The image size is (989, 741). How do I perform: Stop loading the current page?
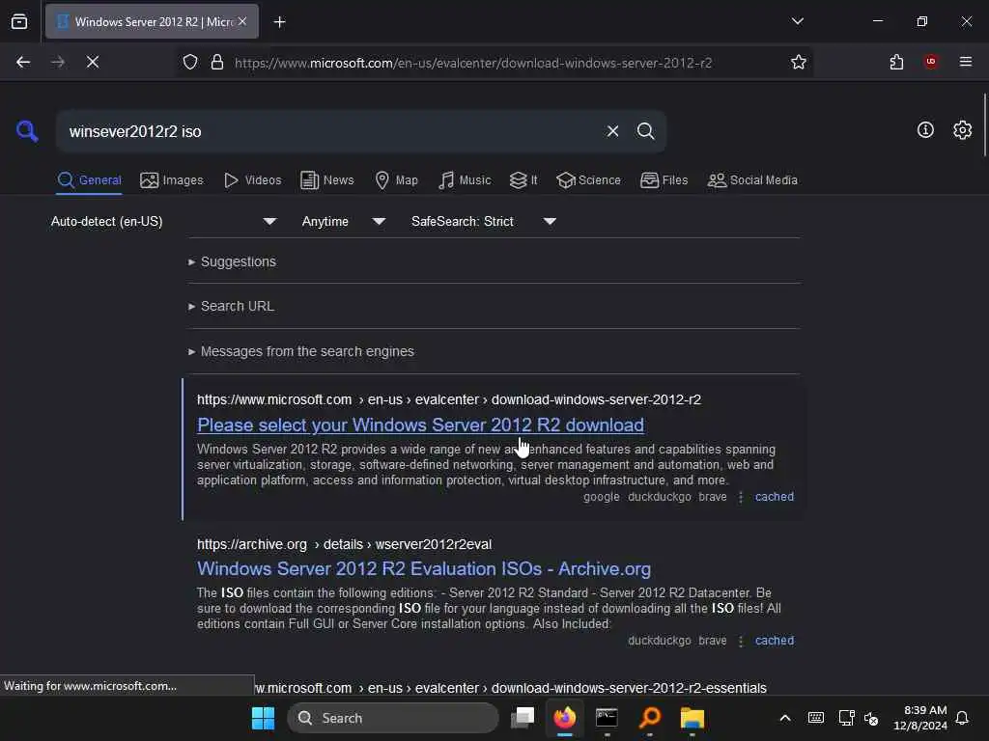click(93, 62)
